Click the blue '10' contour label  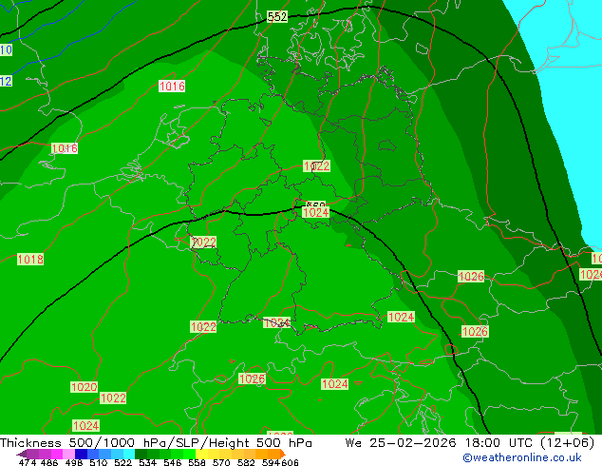tap(6, 50)
